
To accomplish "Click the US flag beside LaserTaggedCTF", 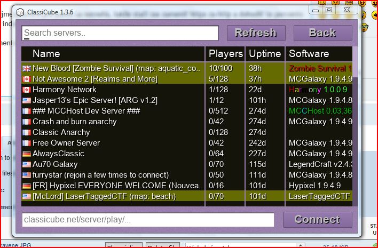I will click(x=27, y=196).
